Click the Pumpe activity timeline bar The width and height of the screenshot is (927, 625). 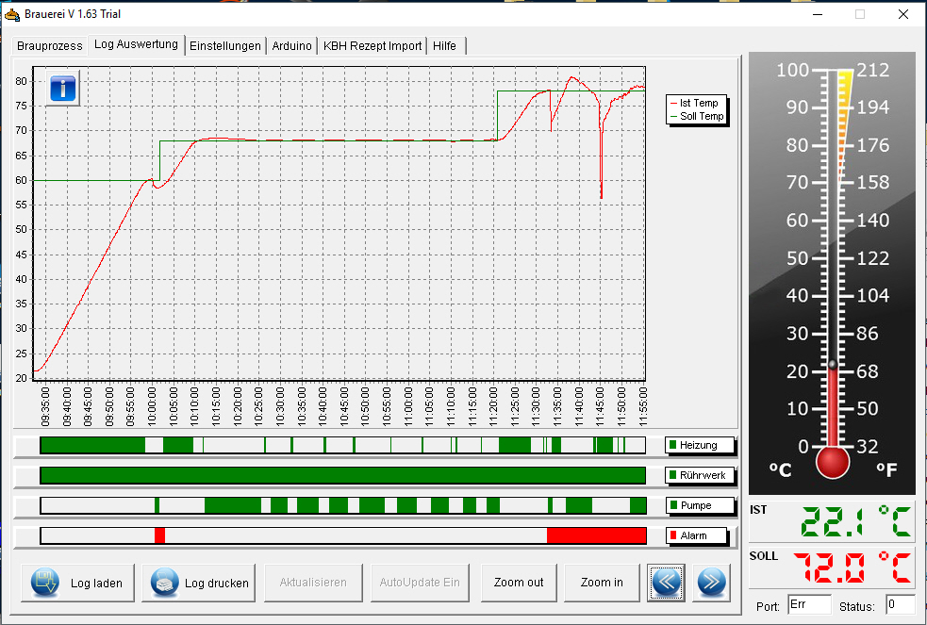click(342, 505)
